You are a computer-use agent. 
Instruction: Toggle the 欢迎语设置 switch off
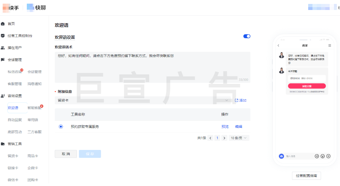coord(247,36)
